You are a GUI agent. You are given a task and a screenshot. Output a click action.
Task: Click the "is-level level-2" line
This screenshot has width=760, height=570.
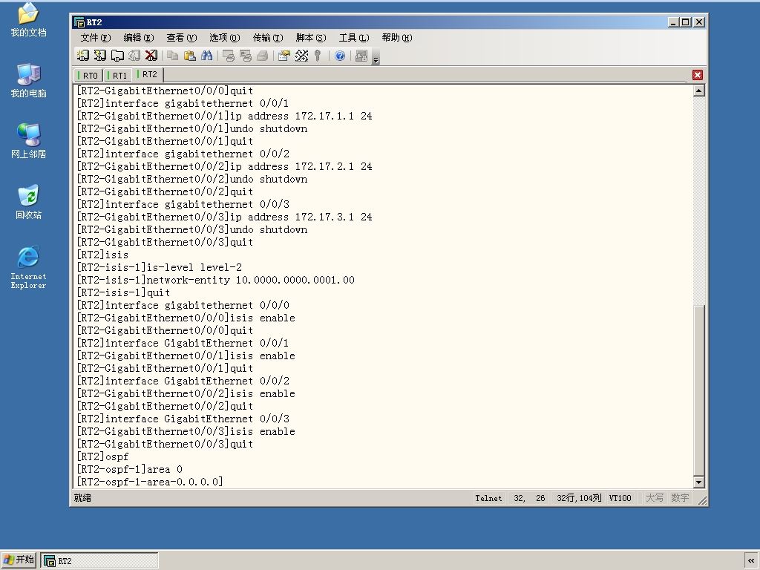coord(159,267)
